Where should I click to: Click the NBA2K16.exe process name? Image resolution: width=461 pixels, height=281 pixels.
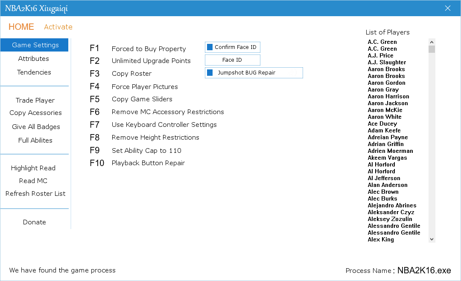coord(424,270)
